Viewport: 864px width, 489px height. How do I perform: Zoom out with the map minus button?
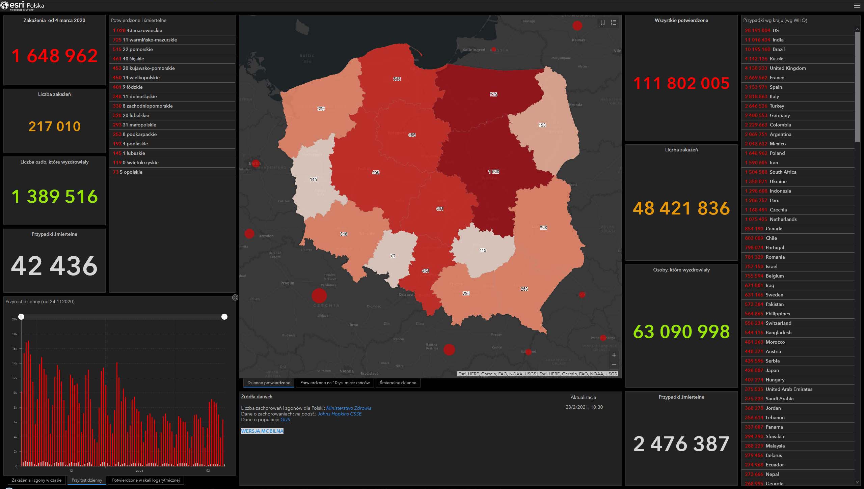pyautogui.click(x=614, y=364)
